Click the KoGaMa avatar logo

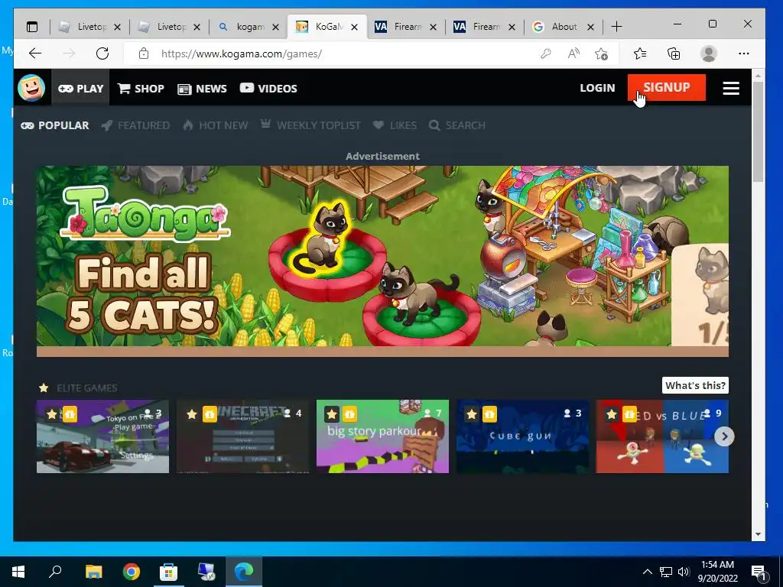[31, 88]
